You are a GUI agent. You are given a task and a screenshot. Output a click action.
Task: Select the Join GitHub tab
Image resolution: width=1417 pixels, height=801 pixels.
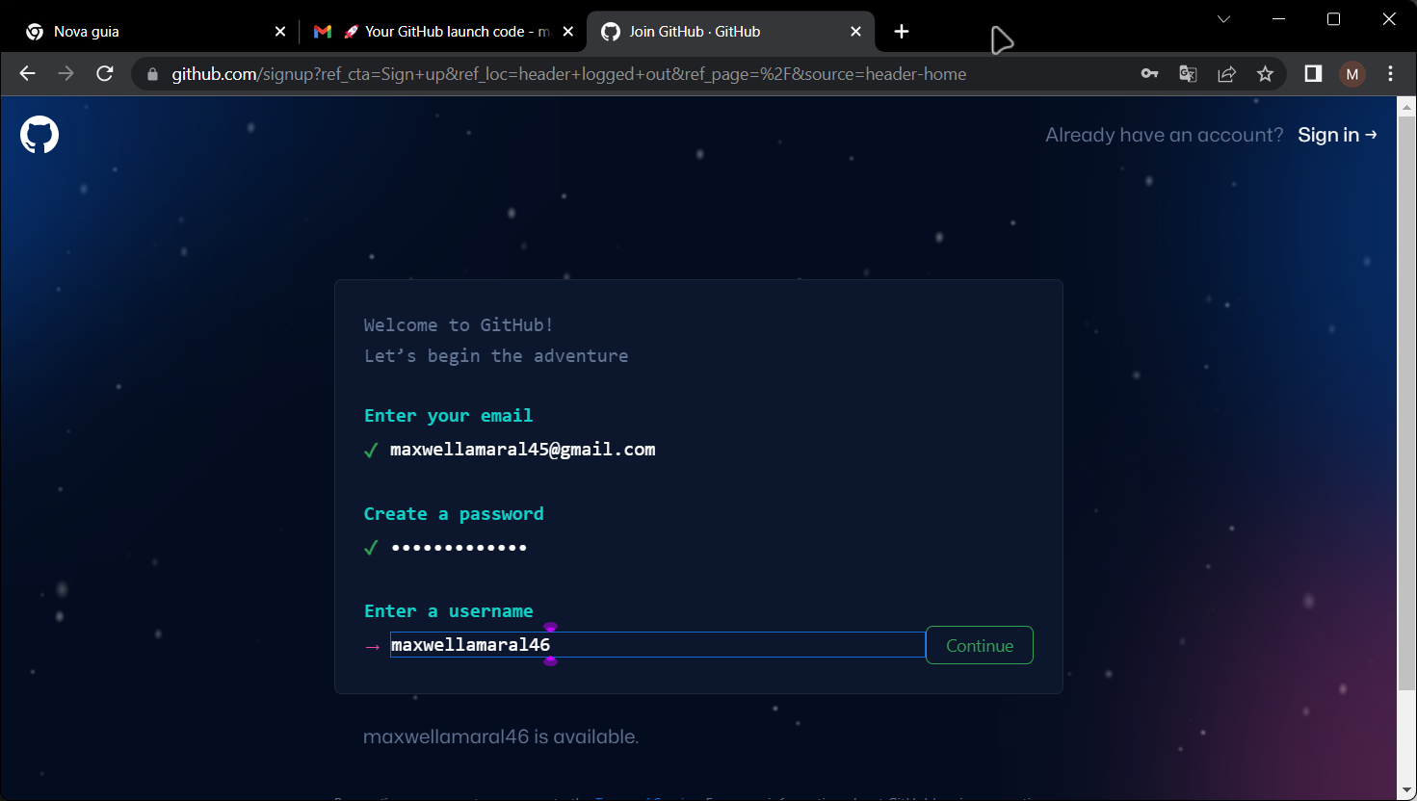tap(730, 32)
